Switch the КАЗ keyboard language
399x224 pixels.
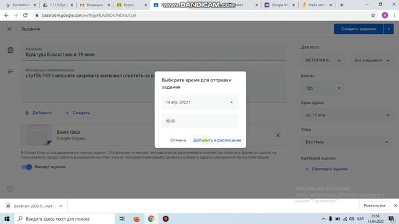[x=360, y=218]
